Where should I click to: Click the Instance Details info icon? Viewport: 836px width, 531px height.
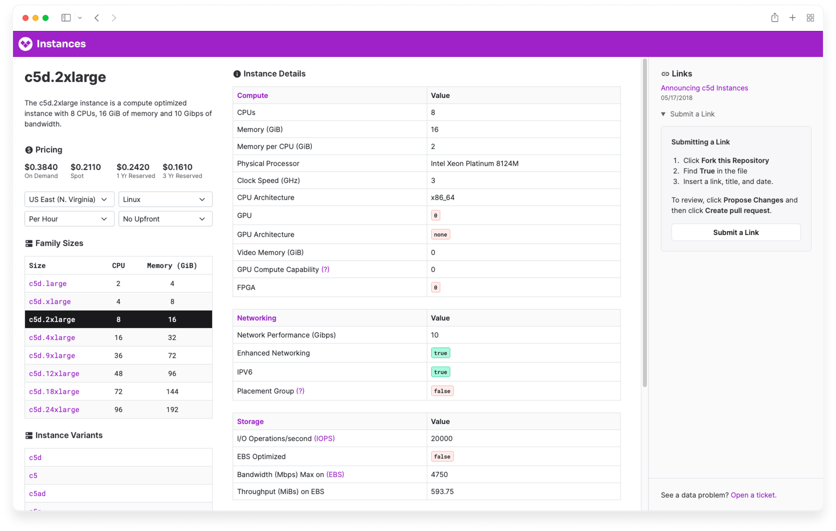(x=237, y=74)
